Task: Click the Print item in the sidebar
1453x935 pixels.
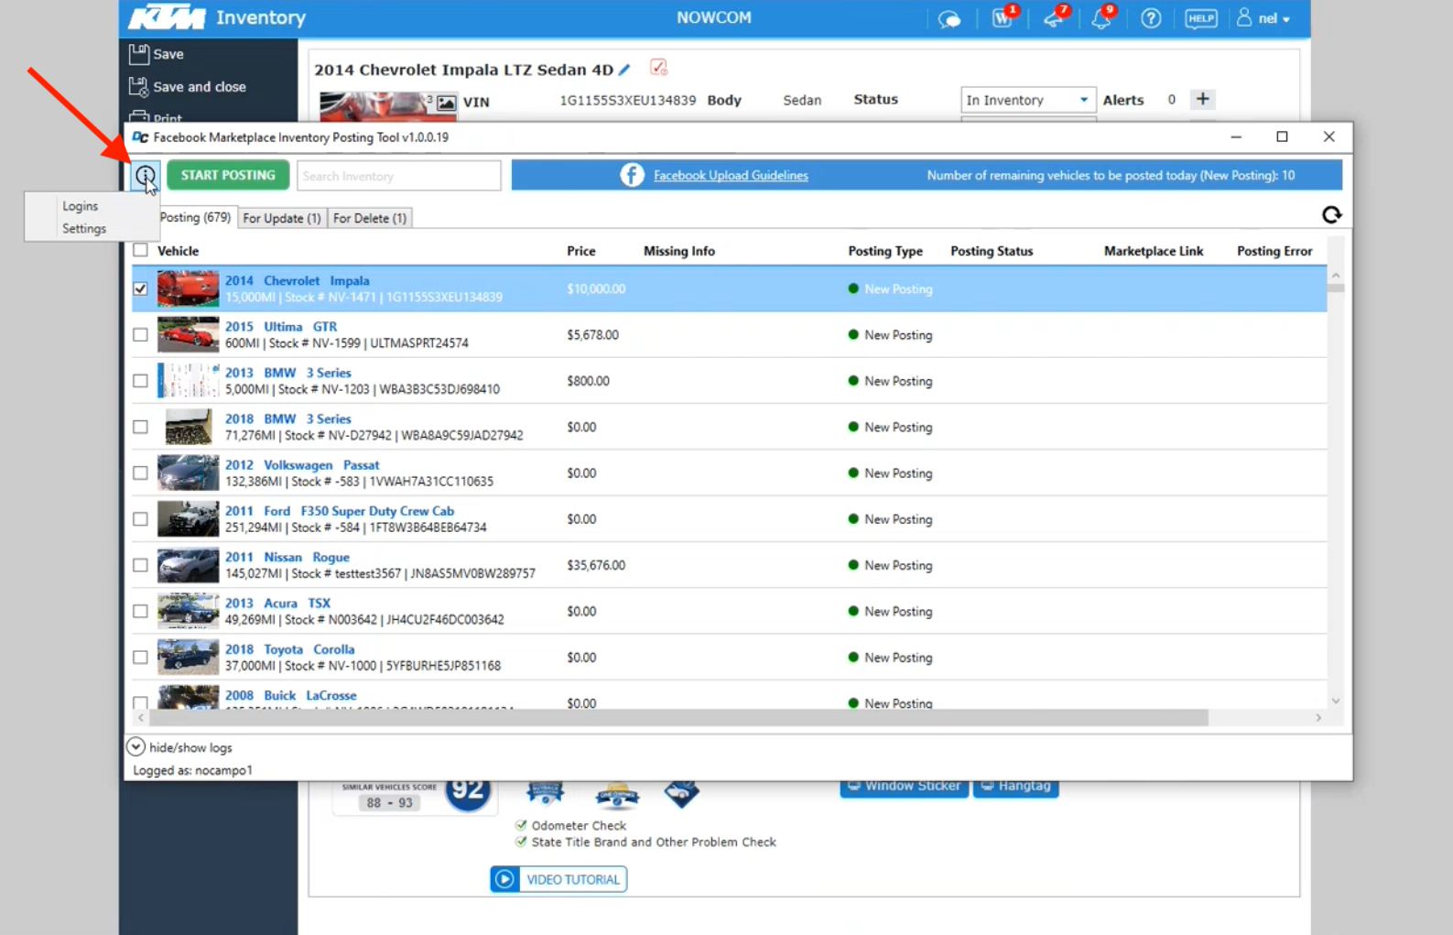Action: [x=156, y=117]
